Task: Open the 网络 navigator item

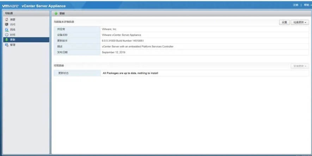Action: [26, 30]
